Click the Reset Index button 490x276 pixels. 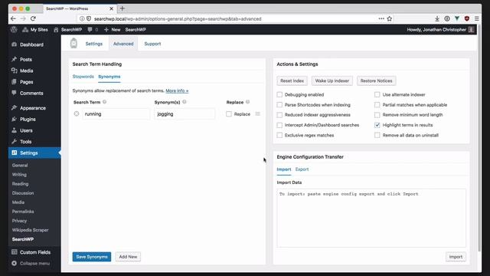pos(292,80)
